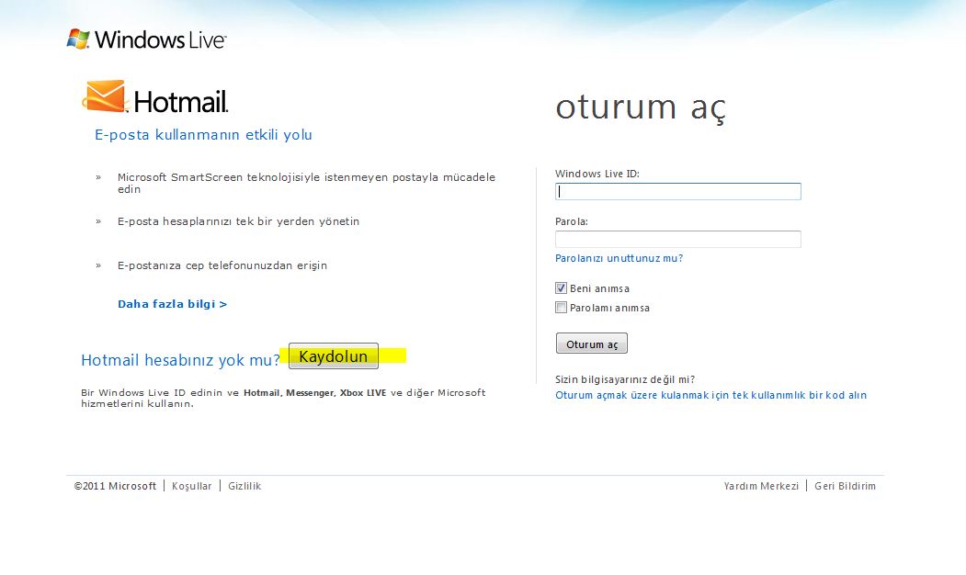Uncheck the 'Beni anımsa' checkbox
The image size is (966, 575).
[561, 288]
